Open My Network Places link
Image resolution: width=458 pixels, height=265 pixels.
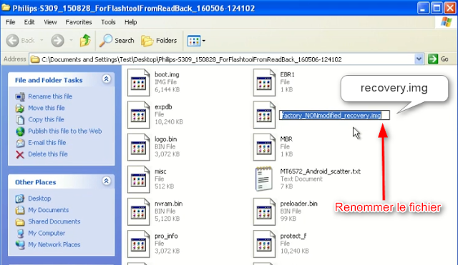tap(54, 244)
